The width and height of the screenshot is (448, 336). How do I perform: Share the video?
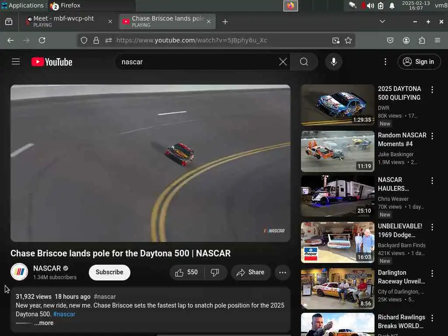(x=250, y=272)
